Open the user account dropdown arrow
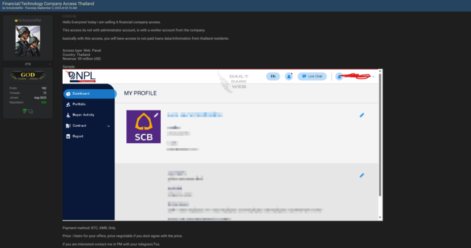Viewport: 471px width, 248px height. click(374, 77)
